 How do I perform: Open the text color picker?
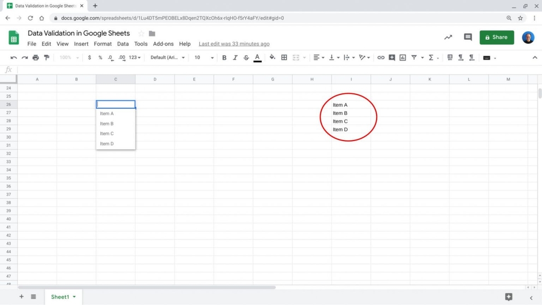[x=257, y=57]
